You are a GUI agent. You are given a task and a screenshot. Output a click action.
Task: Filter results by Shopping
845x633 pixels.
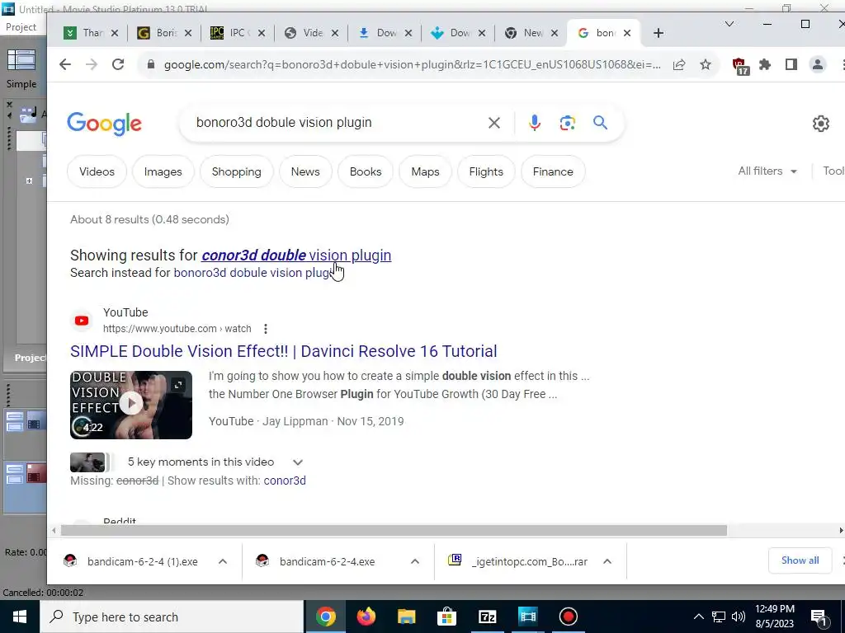click(x=236, y=171)
